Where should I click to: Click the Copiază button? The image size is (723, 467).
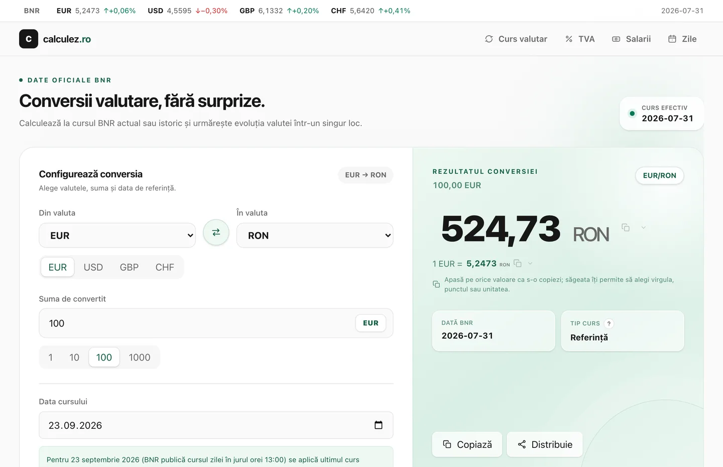tap(467, 444)
